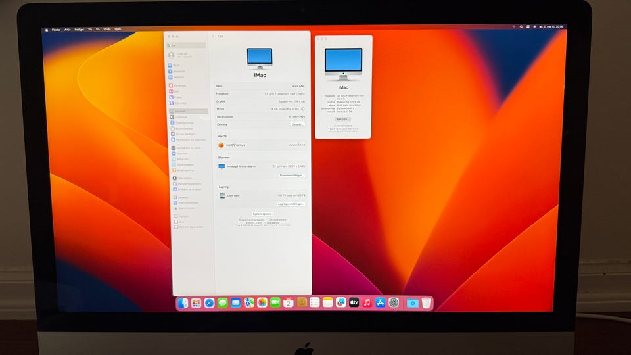Launch Messages from the Dock
Image resolution: width=631 pixels, height=355 pixels.
pyautogui.click(x=223, y=303)
